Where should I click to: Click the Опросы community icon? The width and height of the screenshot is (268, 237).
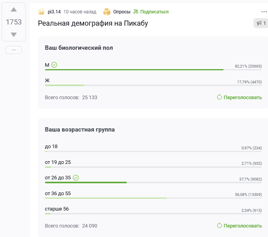(107, 12)
